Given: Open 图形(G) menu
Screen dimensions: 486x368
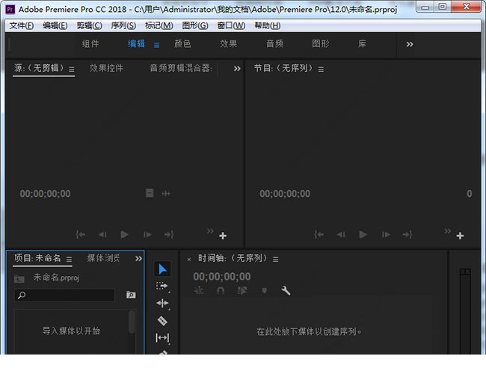Looking at the screenshot, I should [x=195, y=25].
